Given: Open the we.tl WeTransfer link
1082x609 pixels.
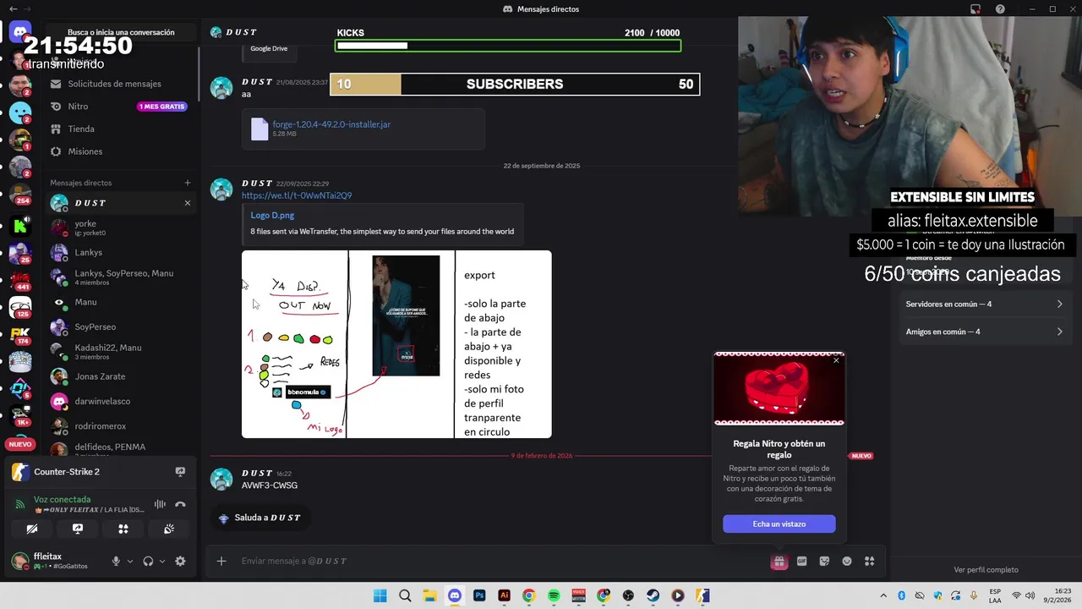Looking at the screenshot, I should point(297,195).
